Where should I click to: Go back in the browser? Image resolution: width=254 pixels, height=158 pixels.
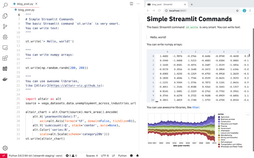point(148,11)
